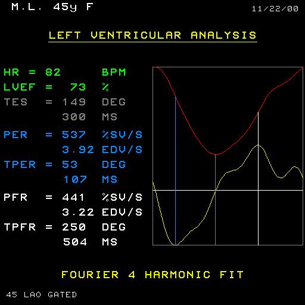305x305 pixels.
Task: Click the TPER value 53 DEG
Action: [x=94, y=164]
